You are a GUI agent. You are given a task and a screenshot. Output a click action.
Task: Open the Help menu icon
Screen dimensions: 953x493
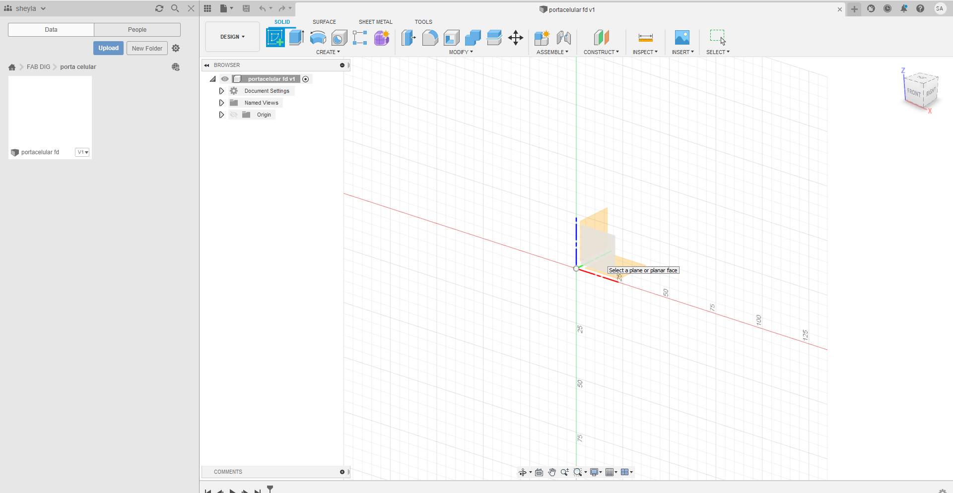click(920, 8)
